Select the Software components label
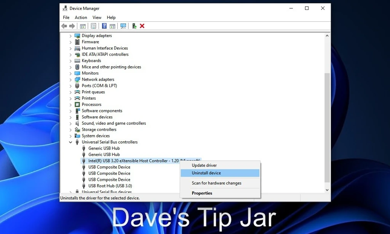Viewport: 390px width, 234px height. [x=102, y=111]
